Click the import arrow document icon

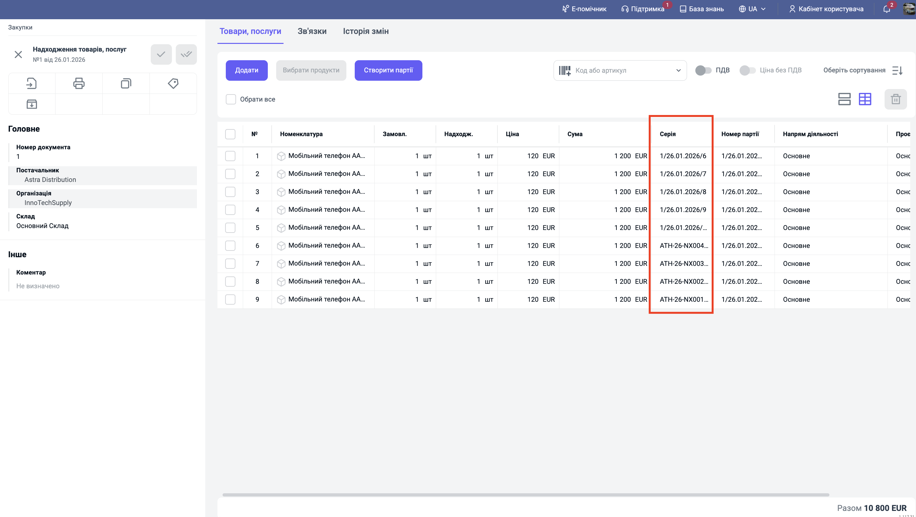coord(32,84)
